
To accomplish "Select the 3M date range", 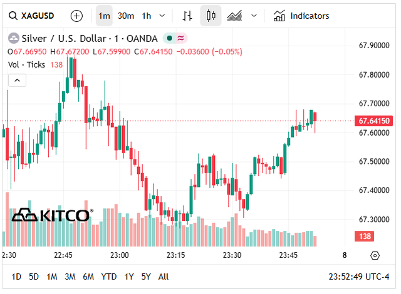I will click(70, 276).
